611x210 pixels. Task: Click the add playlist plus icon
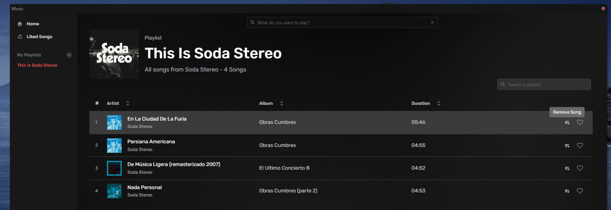69,55
